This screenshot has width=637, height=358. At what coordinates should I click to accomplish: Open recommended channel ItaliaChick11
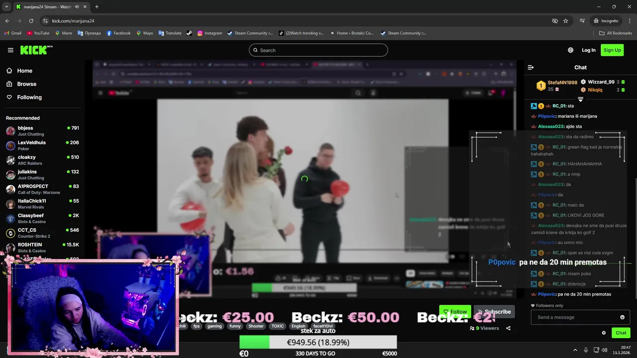click(42, 204)
